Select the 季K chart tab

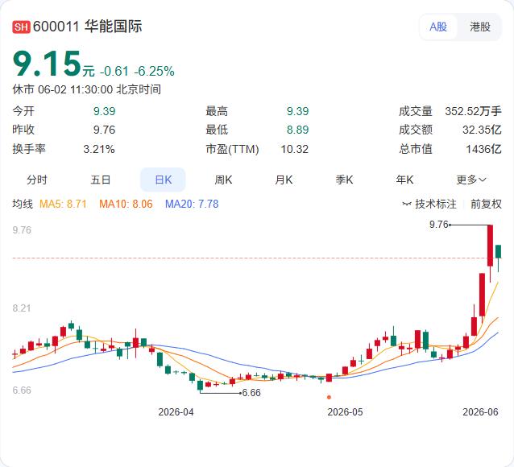pos(344,180)
